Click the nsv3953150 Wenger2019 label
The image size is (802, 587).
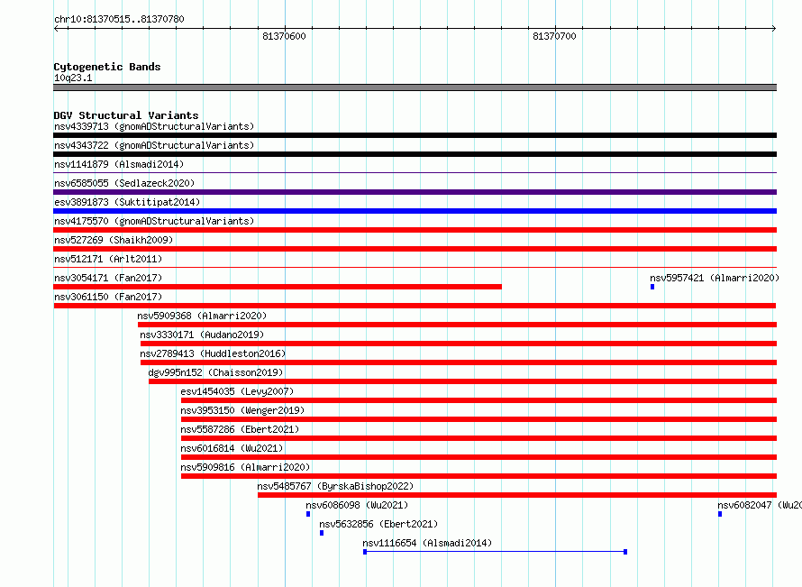242,410
